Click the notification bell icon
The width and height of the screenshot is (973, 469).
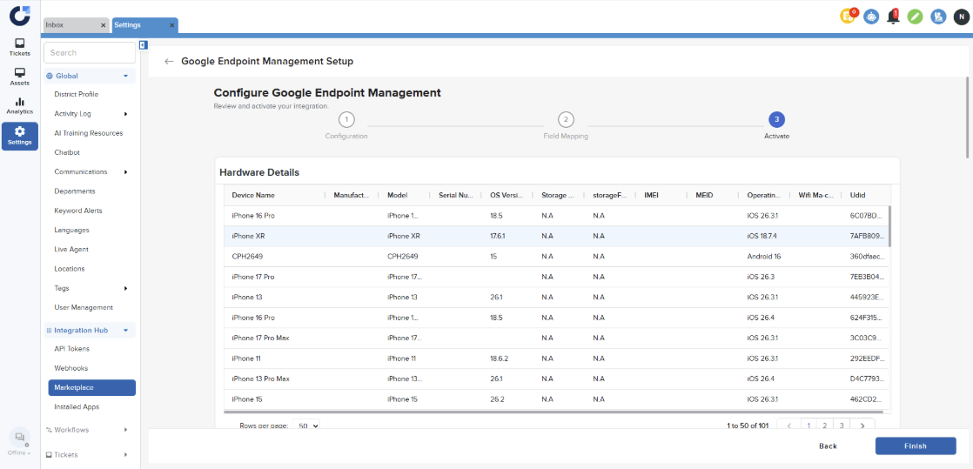pos(894,17)
